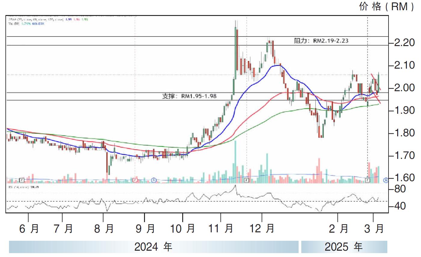Screen dimensions: 421x257
Task: Select the 支撑: RM1.95-1.98 support label
Action: click(x=189, y=96)
